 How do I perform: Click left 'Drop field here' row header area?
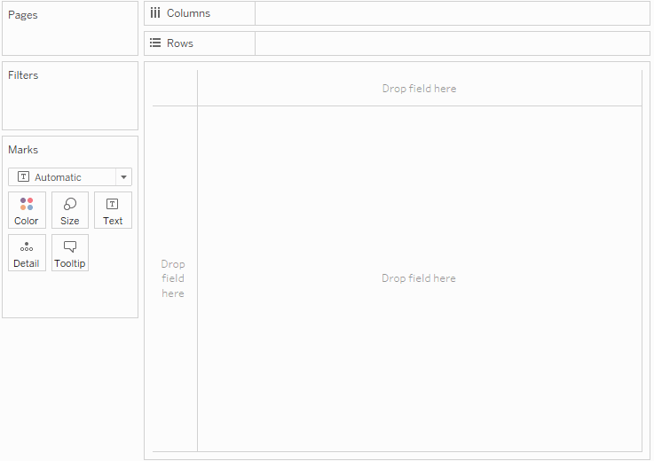point(173,278)
